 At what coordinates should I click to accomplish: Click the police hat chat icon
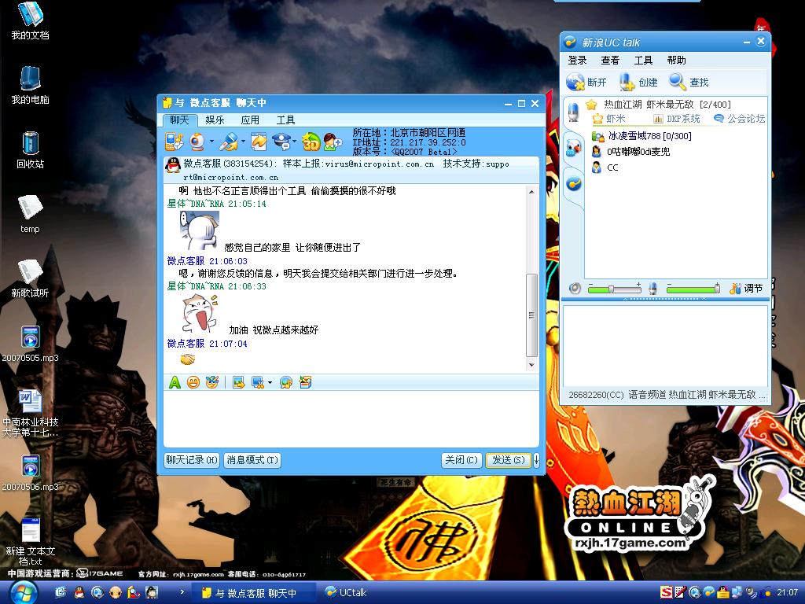(282, 142)
